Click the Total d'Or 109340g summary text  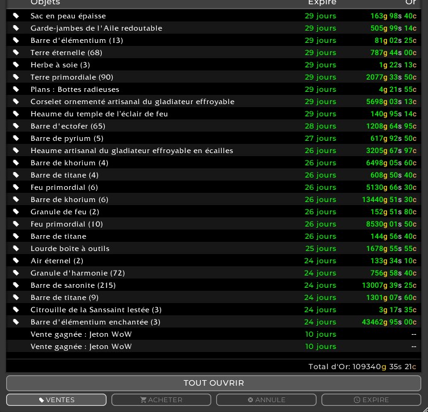362,367
